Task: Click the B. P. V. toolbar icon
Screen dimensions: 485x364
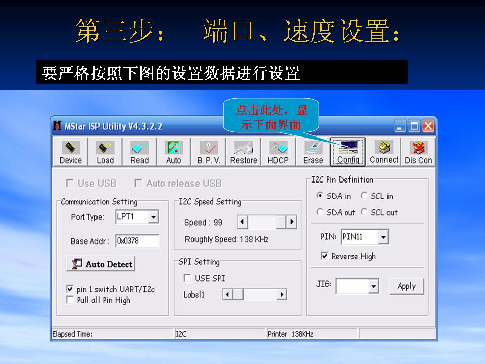Action: coord(209,152)
